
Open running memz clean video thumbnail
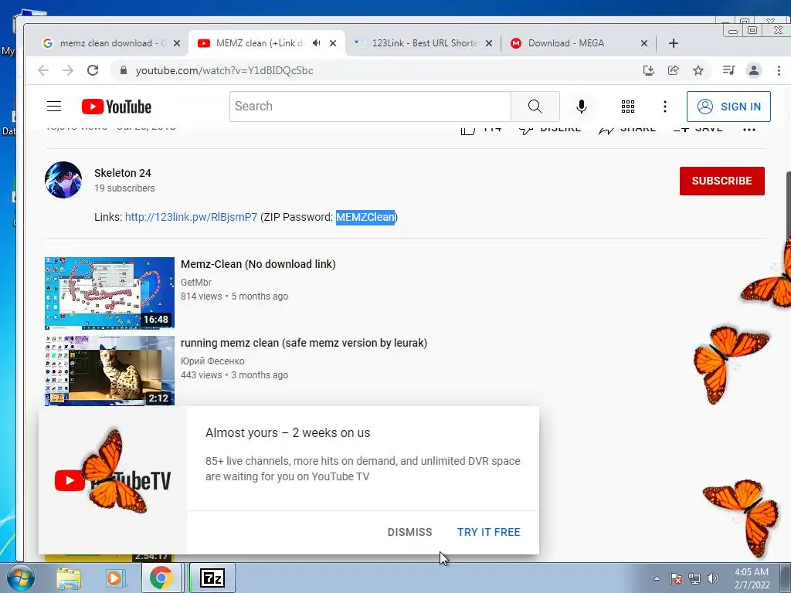pos(110,371)
